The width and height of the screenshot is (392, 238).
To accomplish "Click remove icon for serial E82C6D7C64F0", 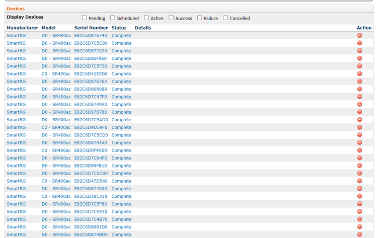I will [359, 158].
